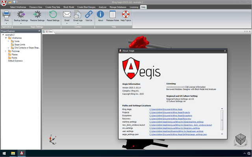The image size is (252, 157).
Task: Select the Help ribbon tab
Action: click(x=143, y=7)
